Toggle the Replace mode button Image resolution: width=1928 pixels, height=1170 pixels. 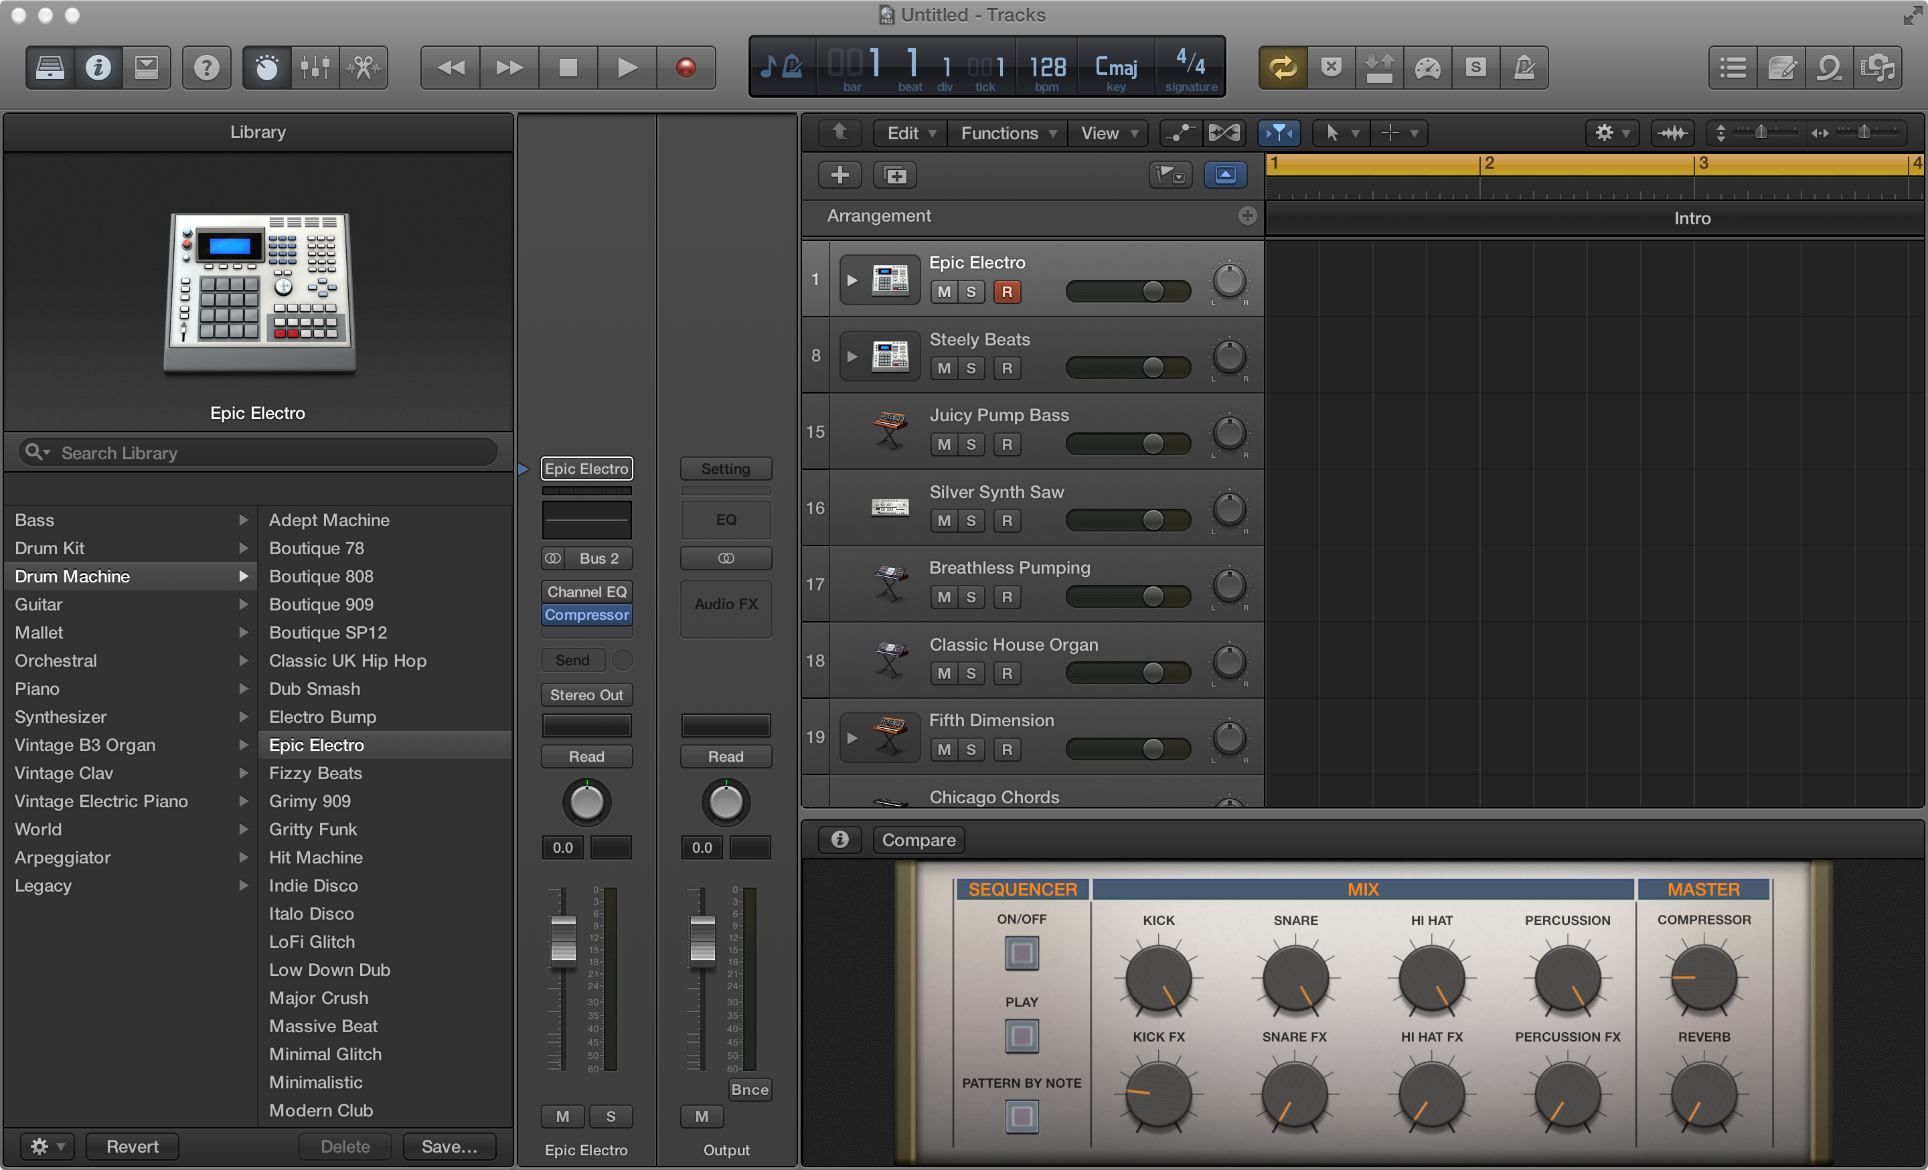1331,68
